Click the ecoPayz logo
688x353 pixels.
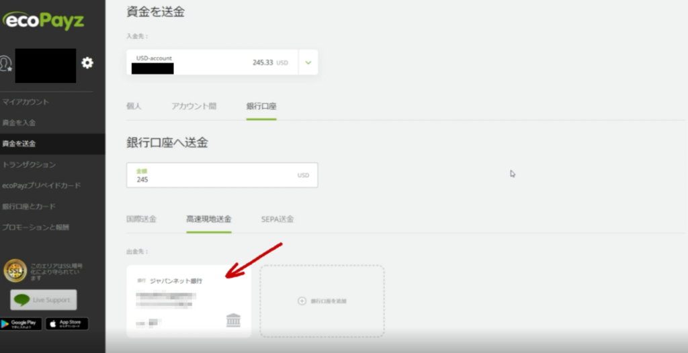tap(43, 20)
